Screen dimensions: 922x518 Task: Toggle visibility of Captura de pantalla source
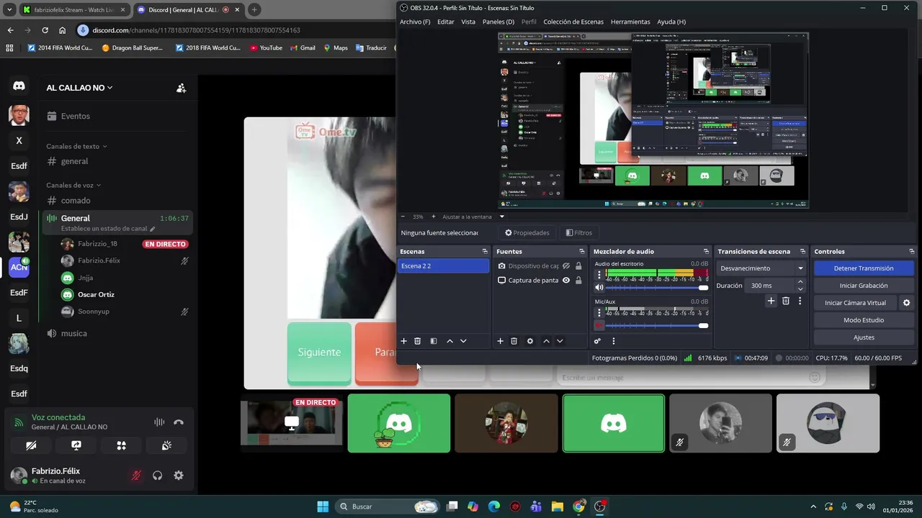coord(566,280)
